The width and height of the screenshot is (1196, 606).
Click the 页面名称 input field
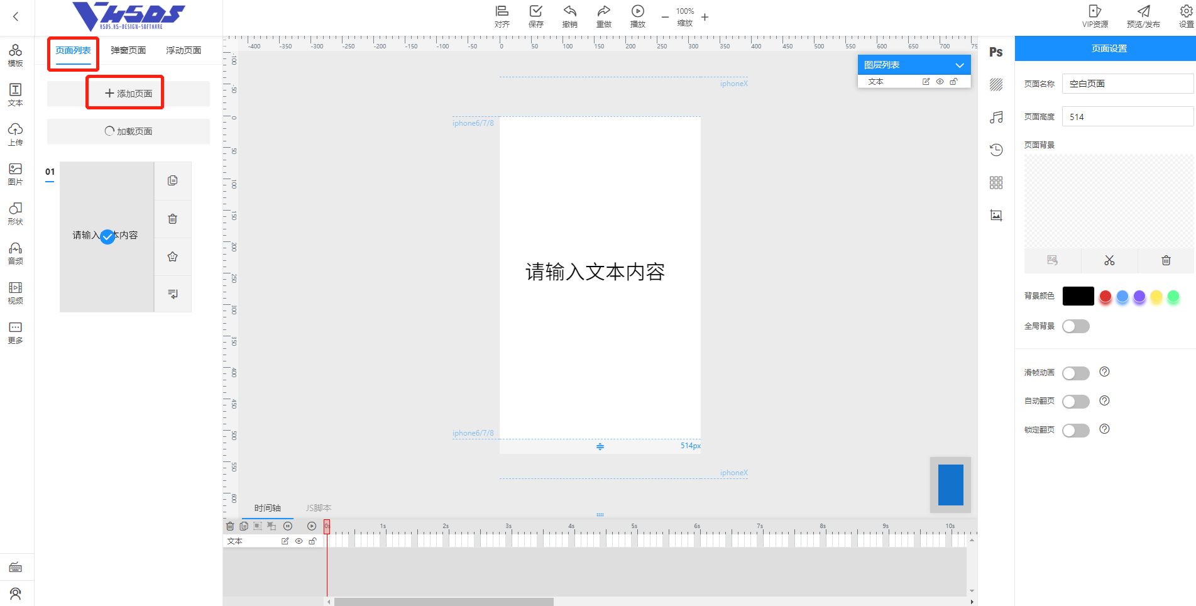1128,84
